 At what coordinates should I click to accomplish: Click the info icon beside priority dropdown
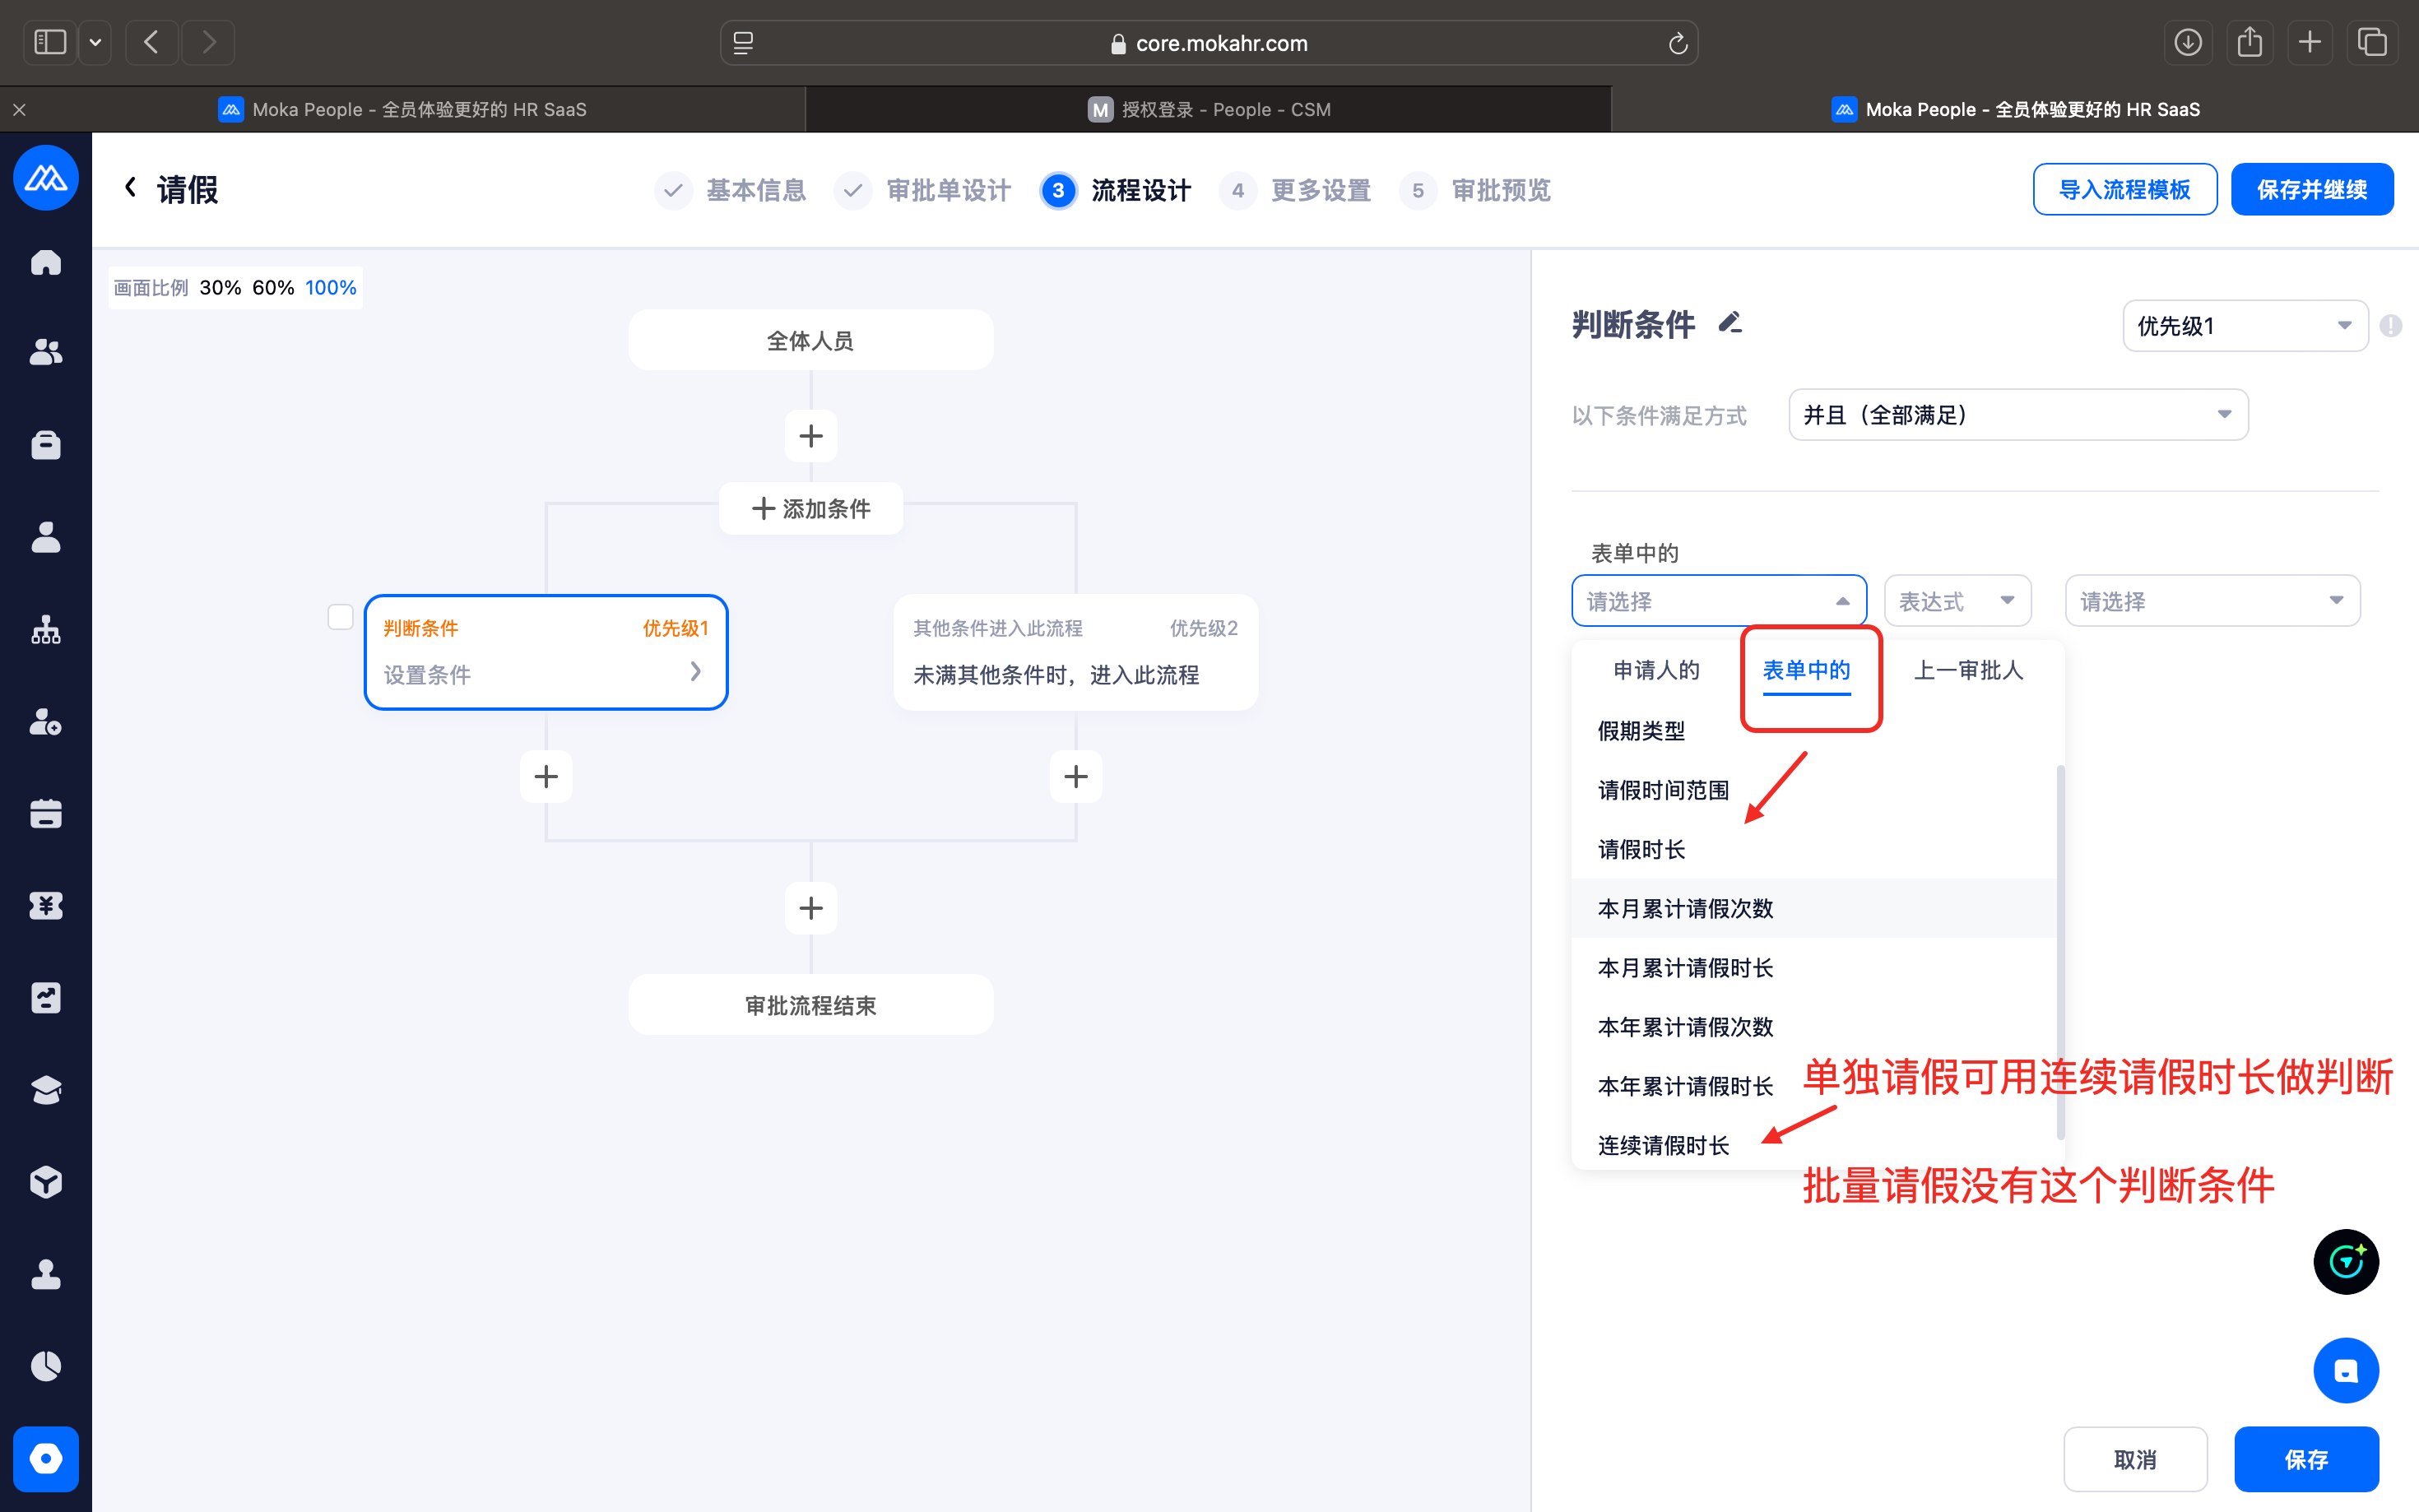2391,326
